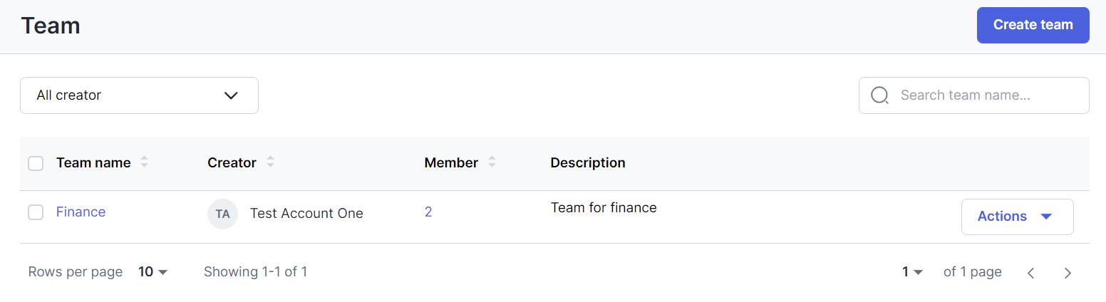Open the Rows per page dropdown

153,272
